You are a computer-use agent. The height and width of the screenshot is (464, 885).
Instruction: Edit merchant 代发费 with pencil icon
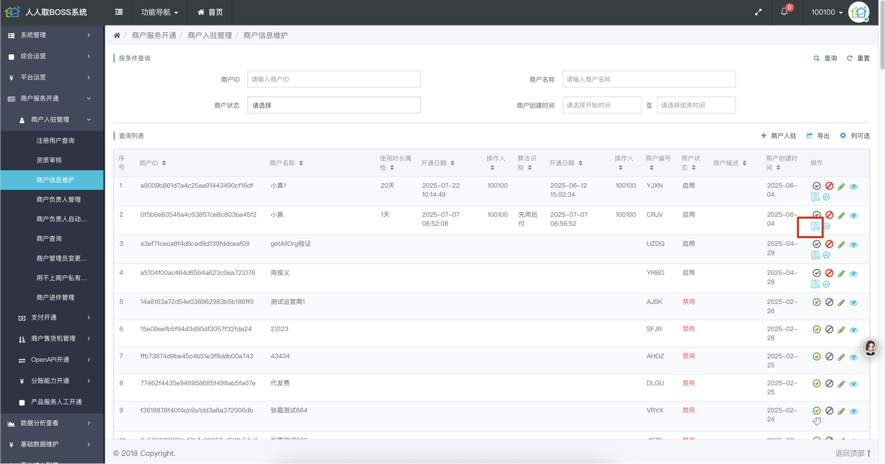842,384
